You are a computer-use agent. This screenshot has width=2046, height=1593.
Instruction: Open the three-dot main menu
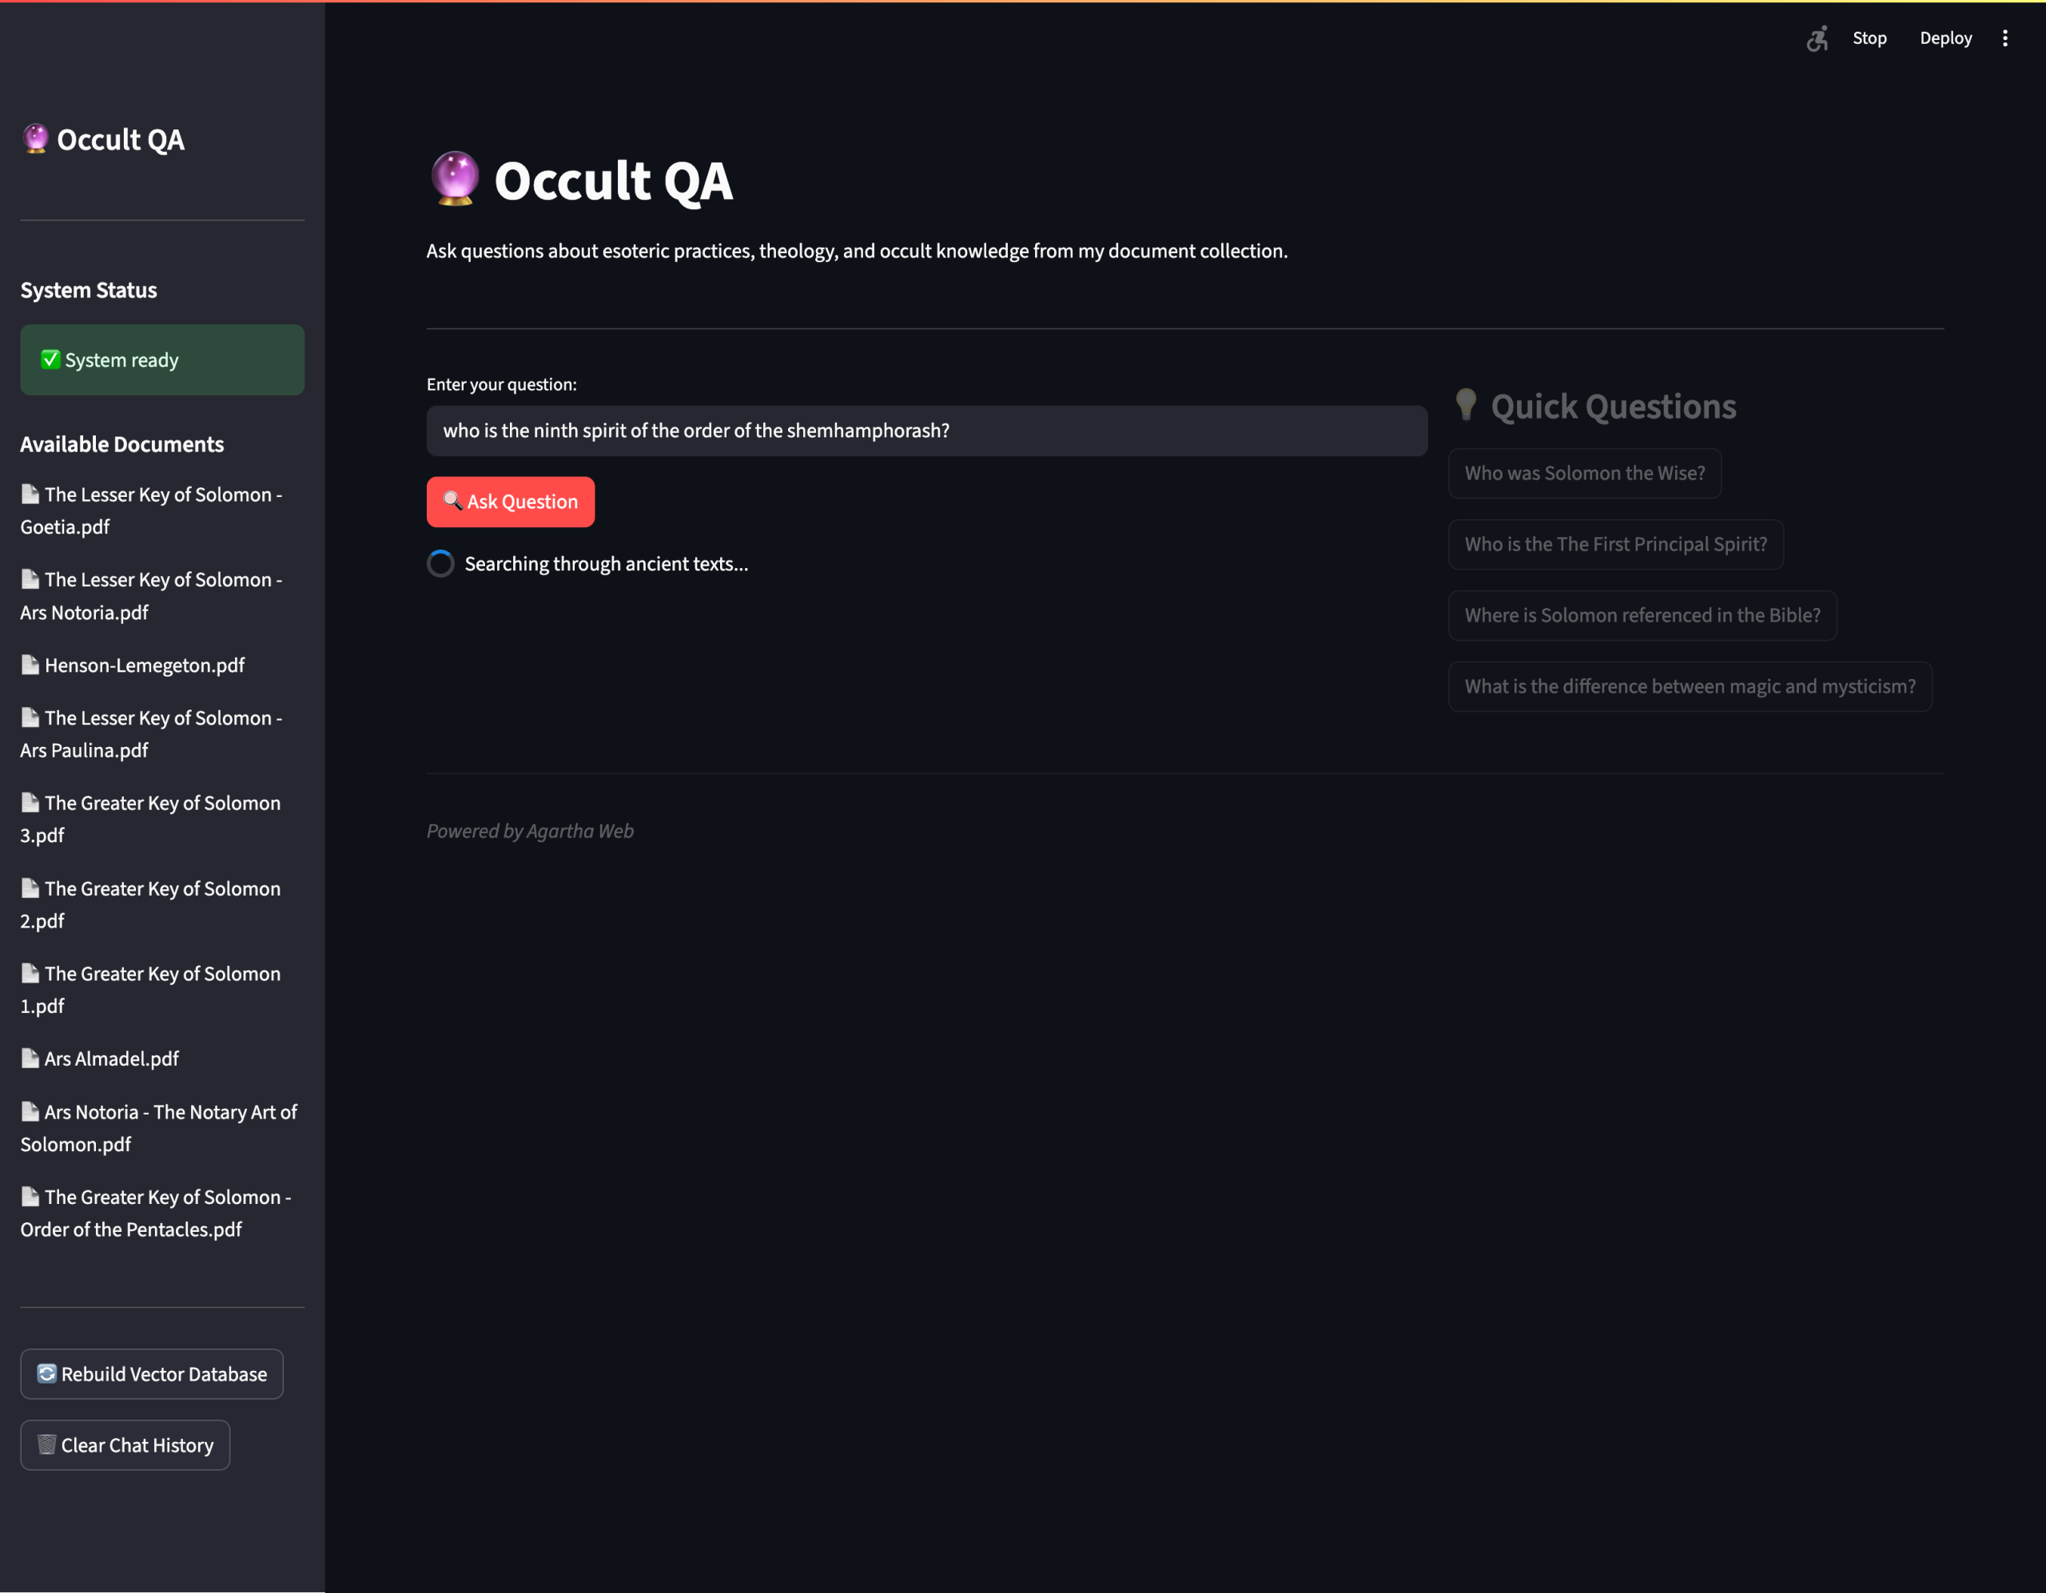tap(2004, 38)
